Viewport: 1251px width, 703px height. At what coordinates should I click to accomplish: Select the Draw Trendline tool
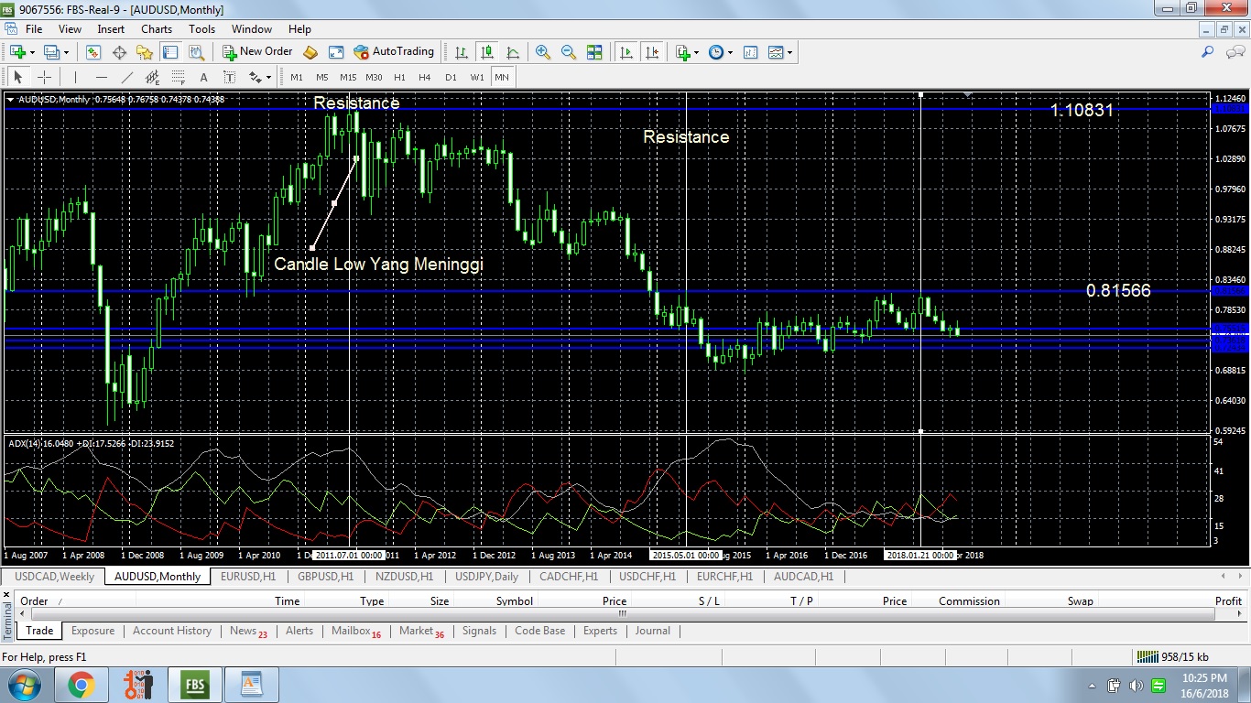[x=126, y=77]
